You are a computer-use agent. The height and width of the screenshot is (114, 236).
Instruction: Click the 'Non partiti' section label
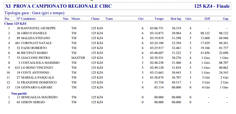19,94
